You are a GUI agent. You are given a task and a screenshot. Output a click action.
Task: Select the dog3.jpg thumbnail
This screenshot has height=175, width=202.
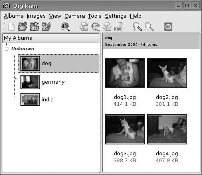pyautogui.click(x=125, y=130)
